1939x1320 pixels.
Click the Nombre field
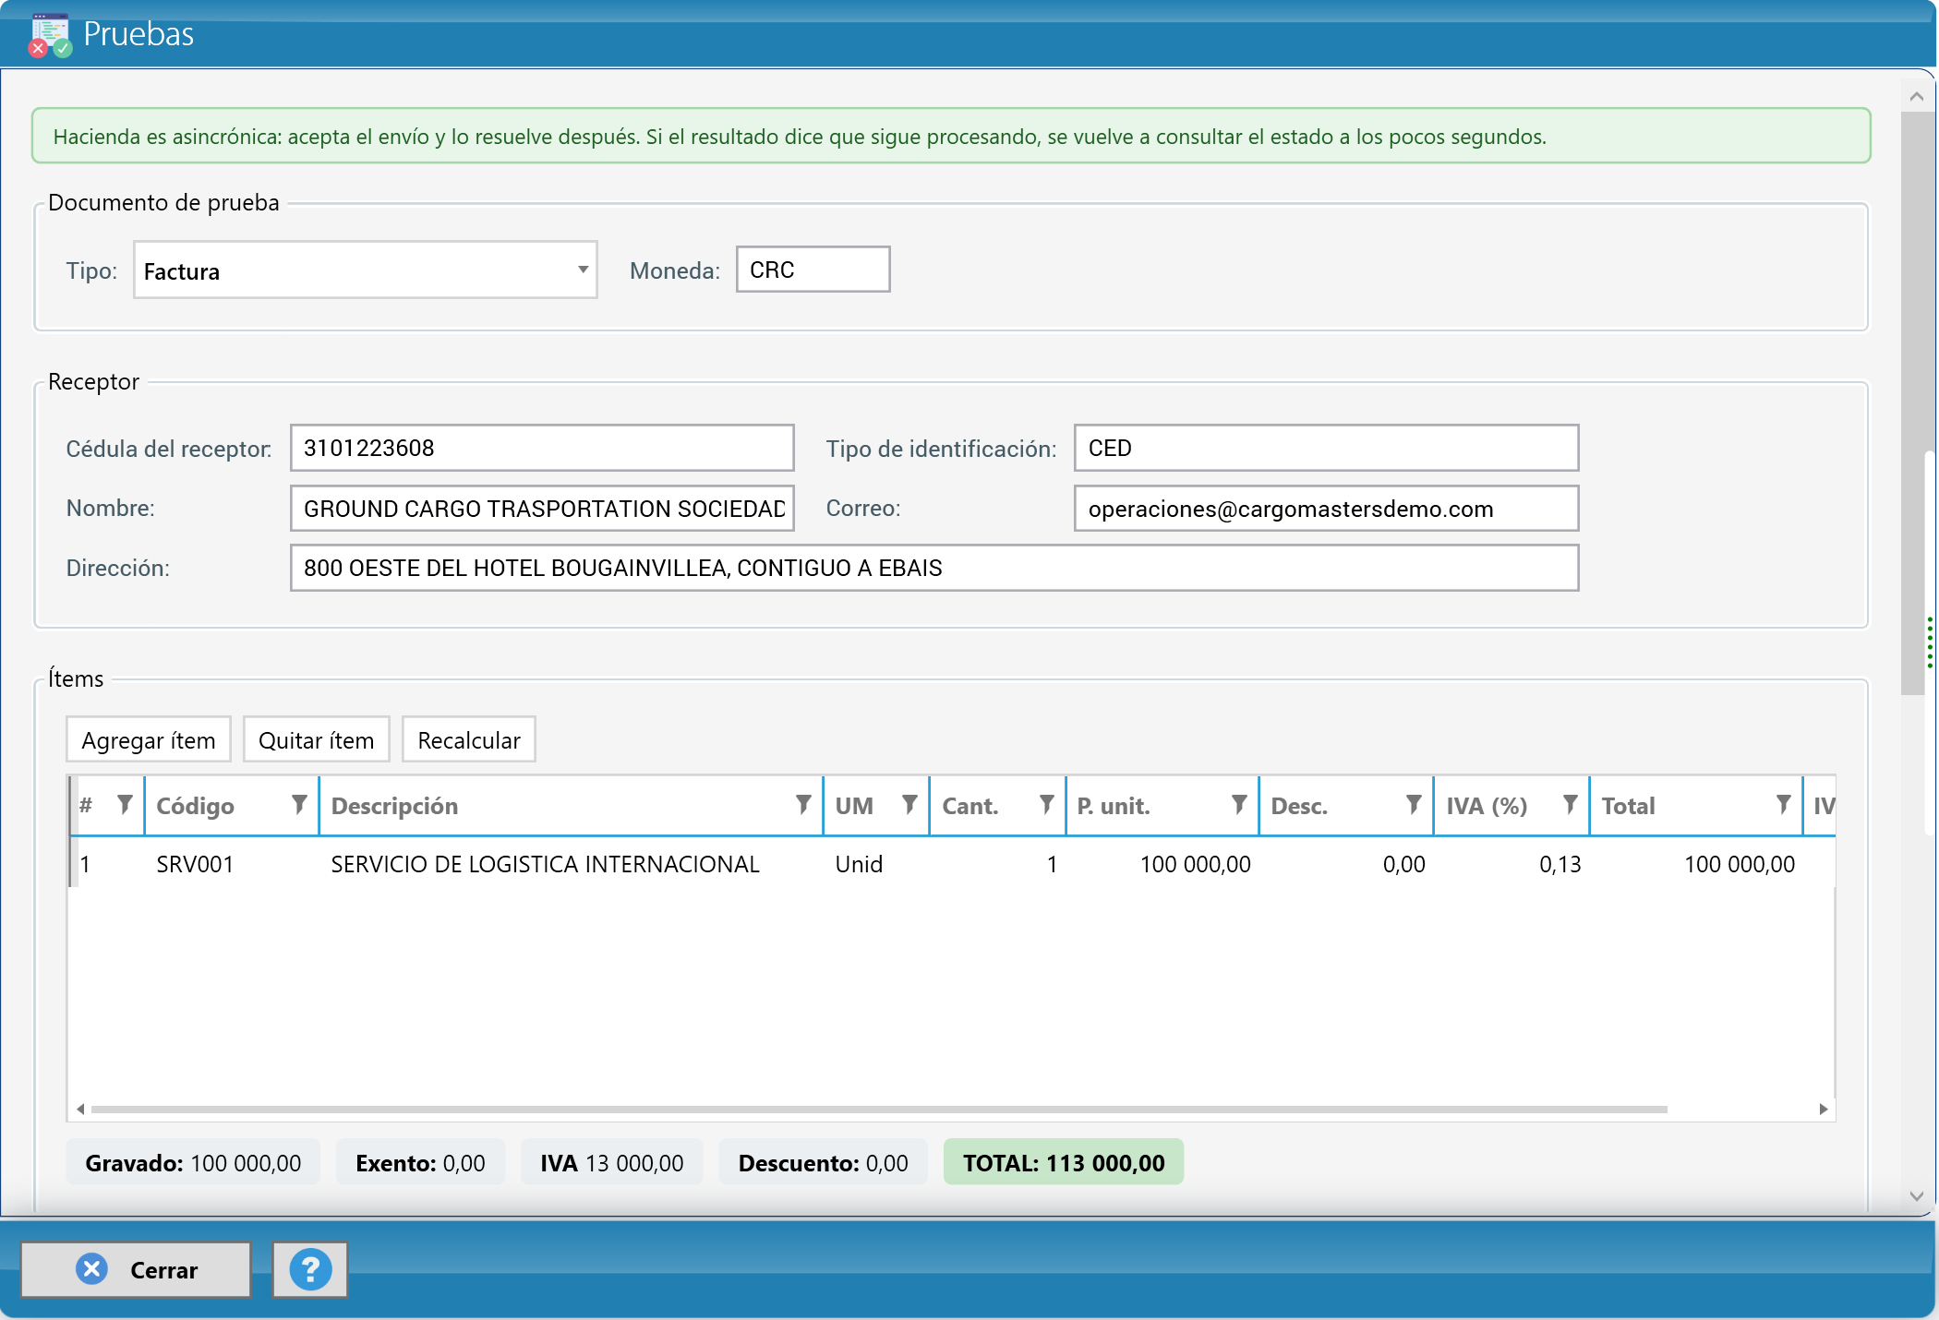pos(542,509)
